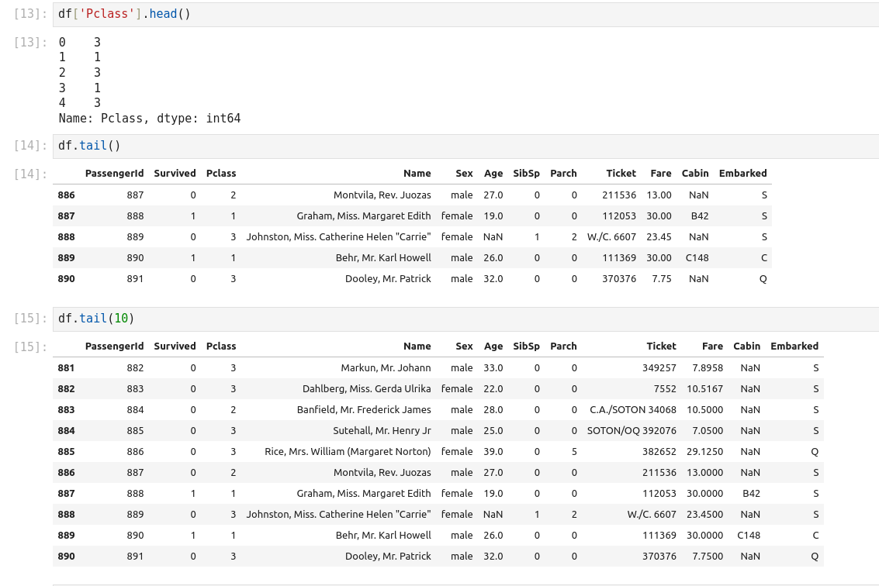Viewport: 879px width, 586px height.
Task: Click Ticket column header in df.tail(10) output
Action: 661,346
